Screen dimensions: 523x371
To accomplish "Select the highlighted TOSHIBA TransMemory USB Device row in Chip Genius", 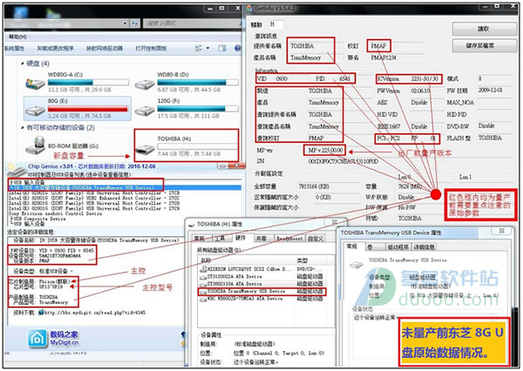I will (125, 187).
